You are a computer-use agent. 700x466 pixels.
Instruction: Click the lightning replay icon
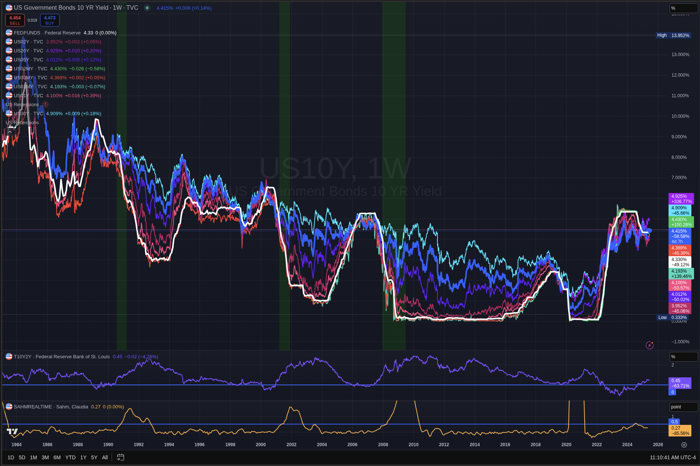pyautogui.click(x=649, y=345)
